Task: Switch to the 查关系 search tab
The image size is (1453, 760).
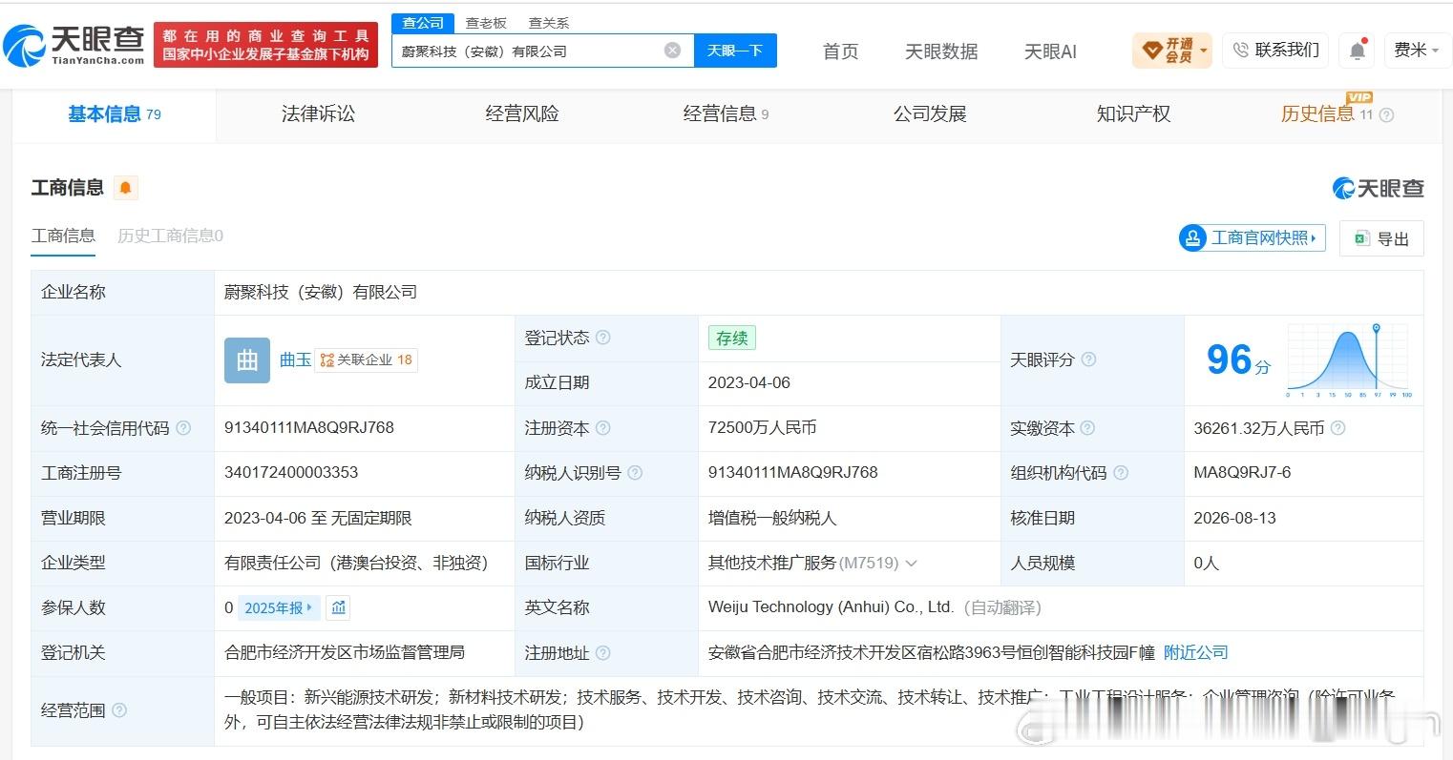Action: coord(549,23)
